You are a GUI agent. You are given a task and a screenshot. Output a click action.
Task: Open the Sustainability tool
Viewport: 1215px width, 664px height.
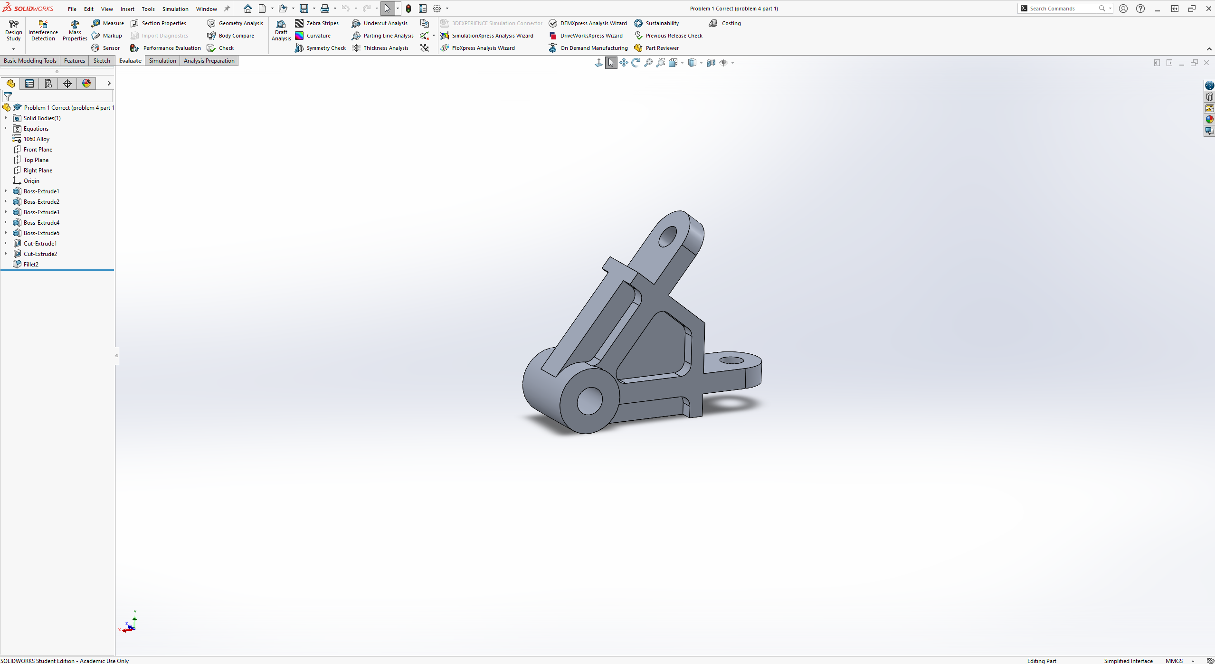(x=657, y=23)
